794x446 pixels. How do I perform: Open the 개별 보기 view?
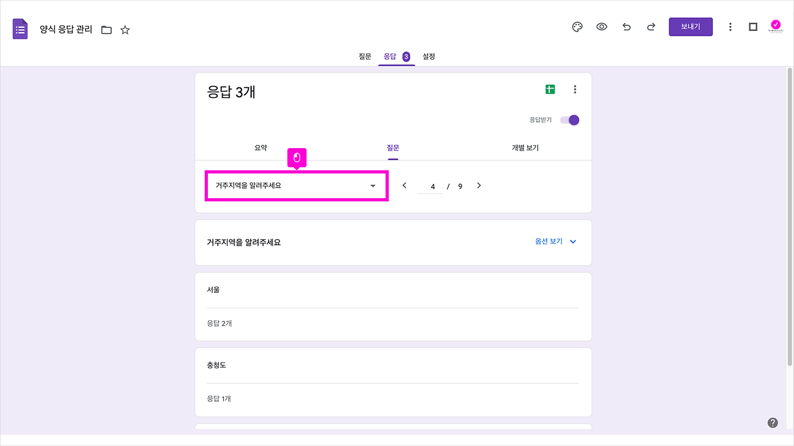(524, 148)
